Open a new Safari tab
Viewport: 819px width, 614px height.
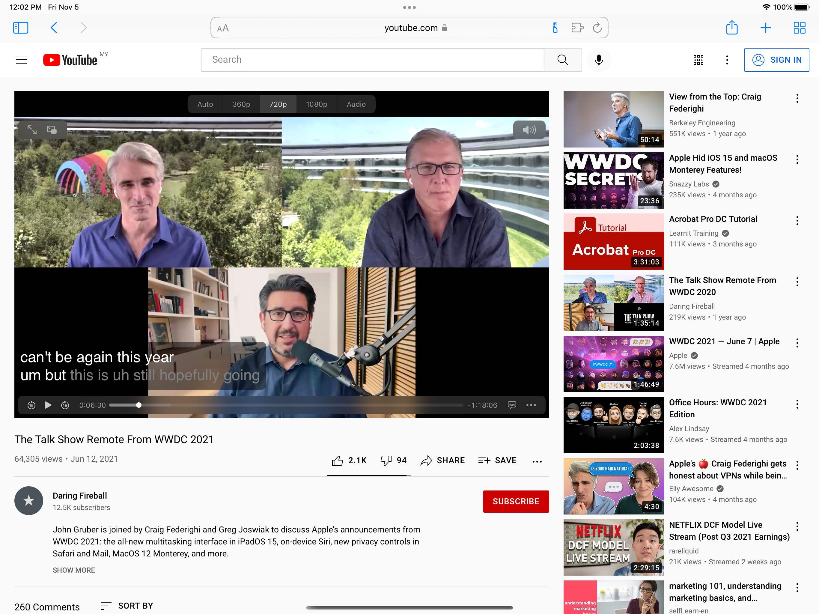click(765, 28)
